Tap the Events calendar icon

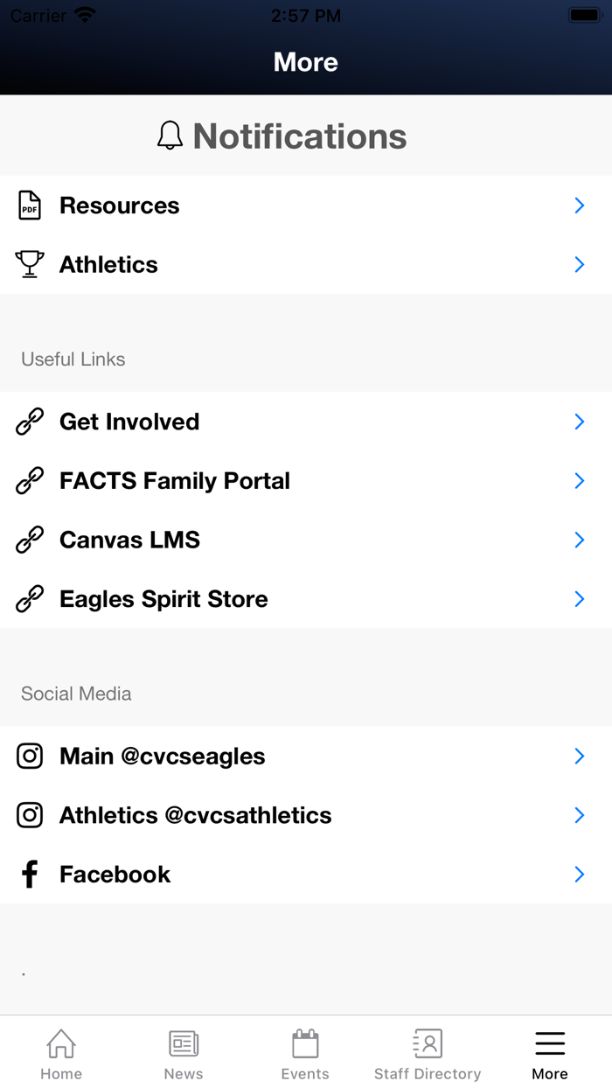click(305, 1043)
